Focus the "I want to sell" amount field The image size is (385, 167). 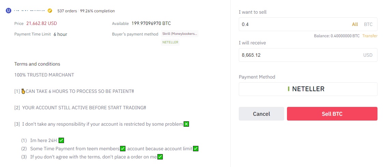point(294,24)
